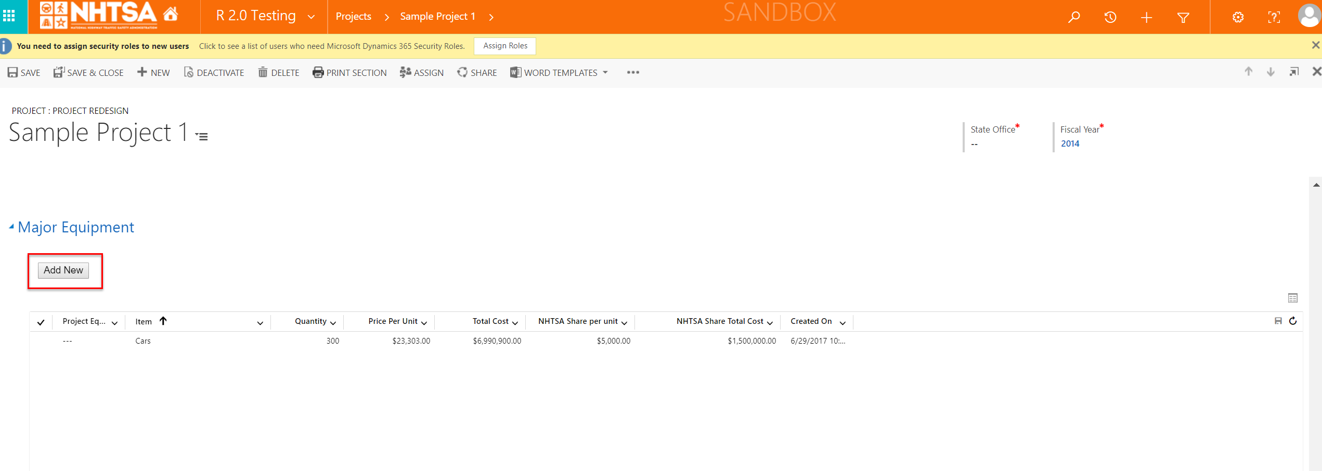The image size is (1322, 471).
Task: Collapse the Major Equipment section
Action: 11,227
